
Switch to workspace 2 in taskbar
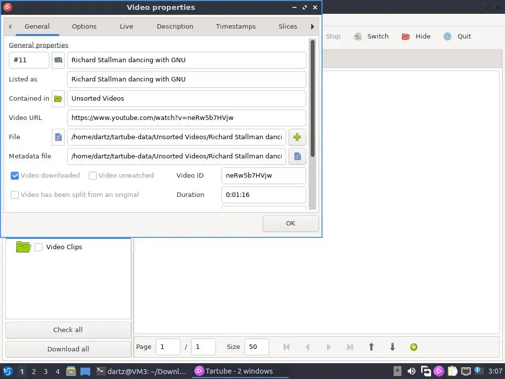[34, 372]
